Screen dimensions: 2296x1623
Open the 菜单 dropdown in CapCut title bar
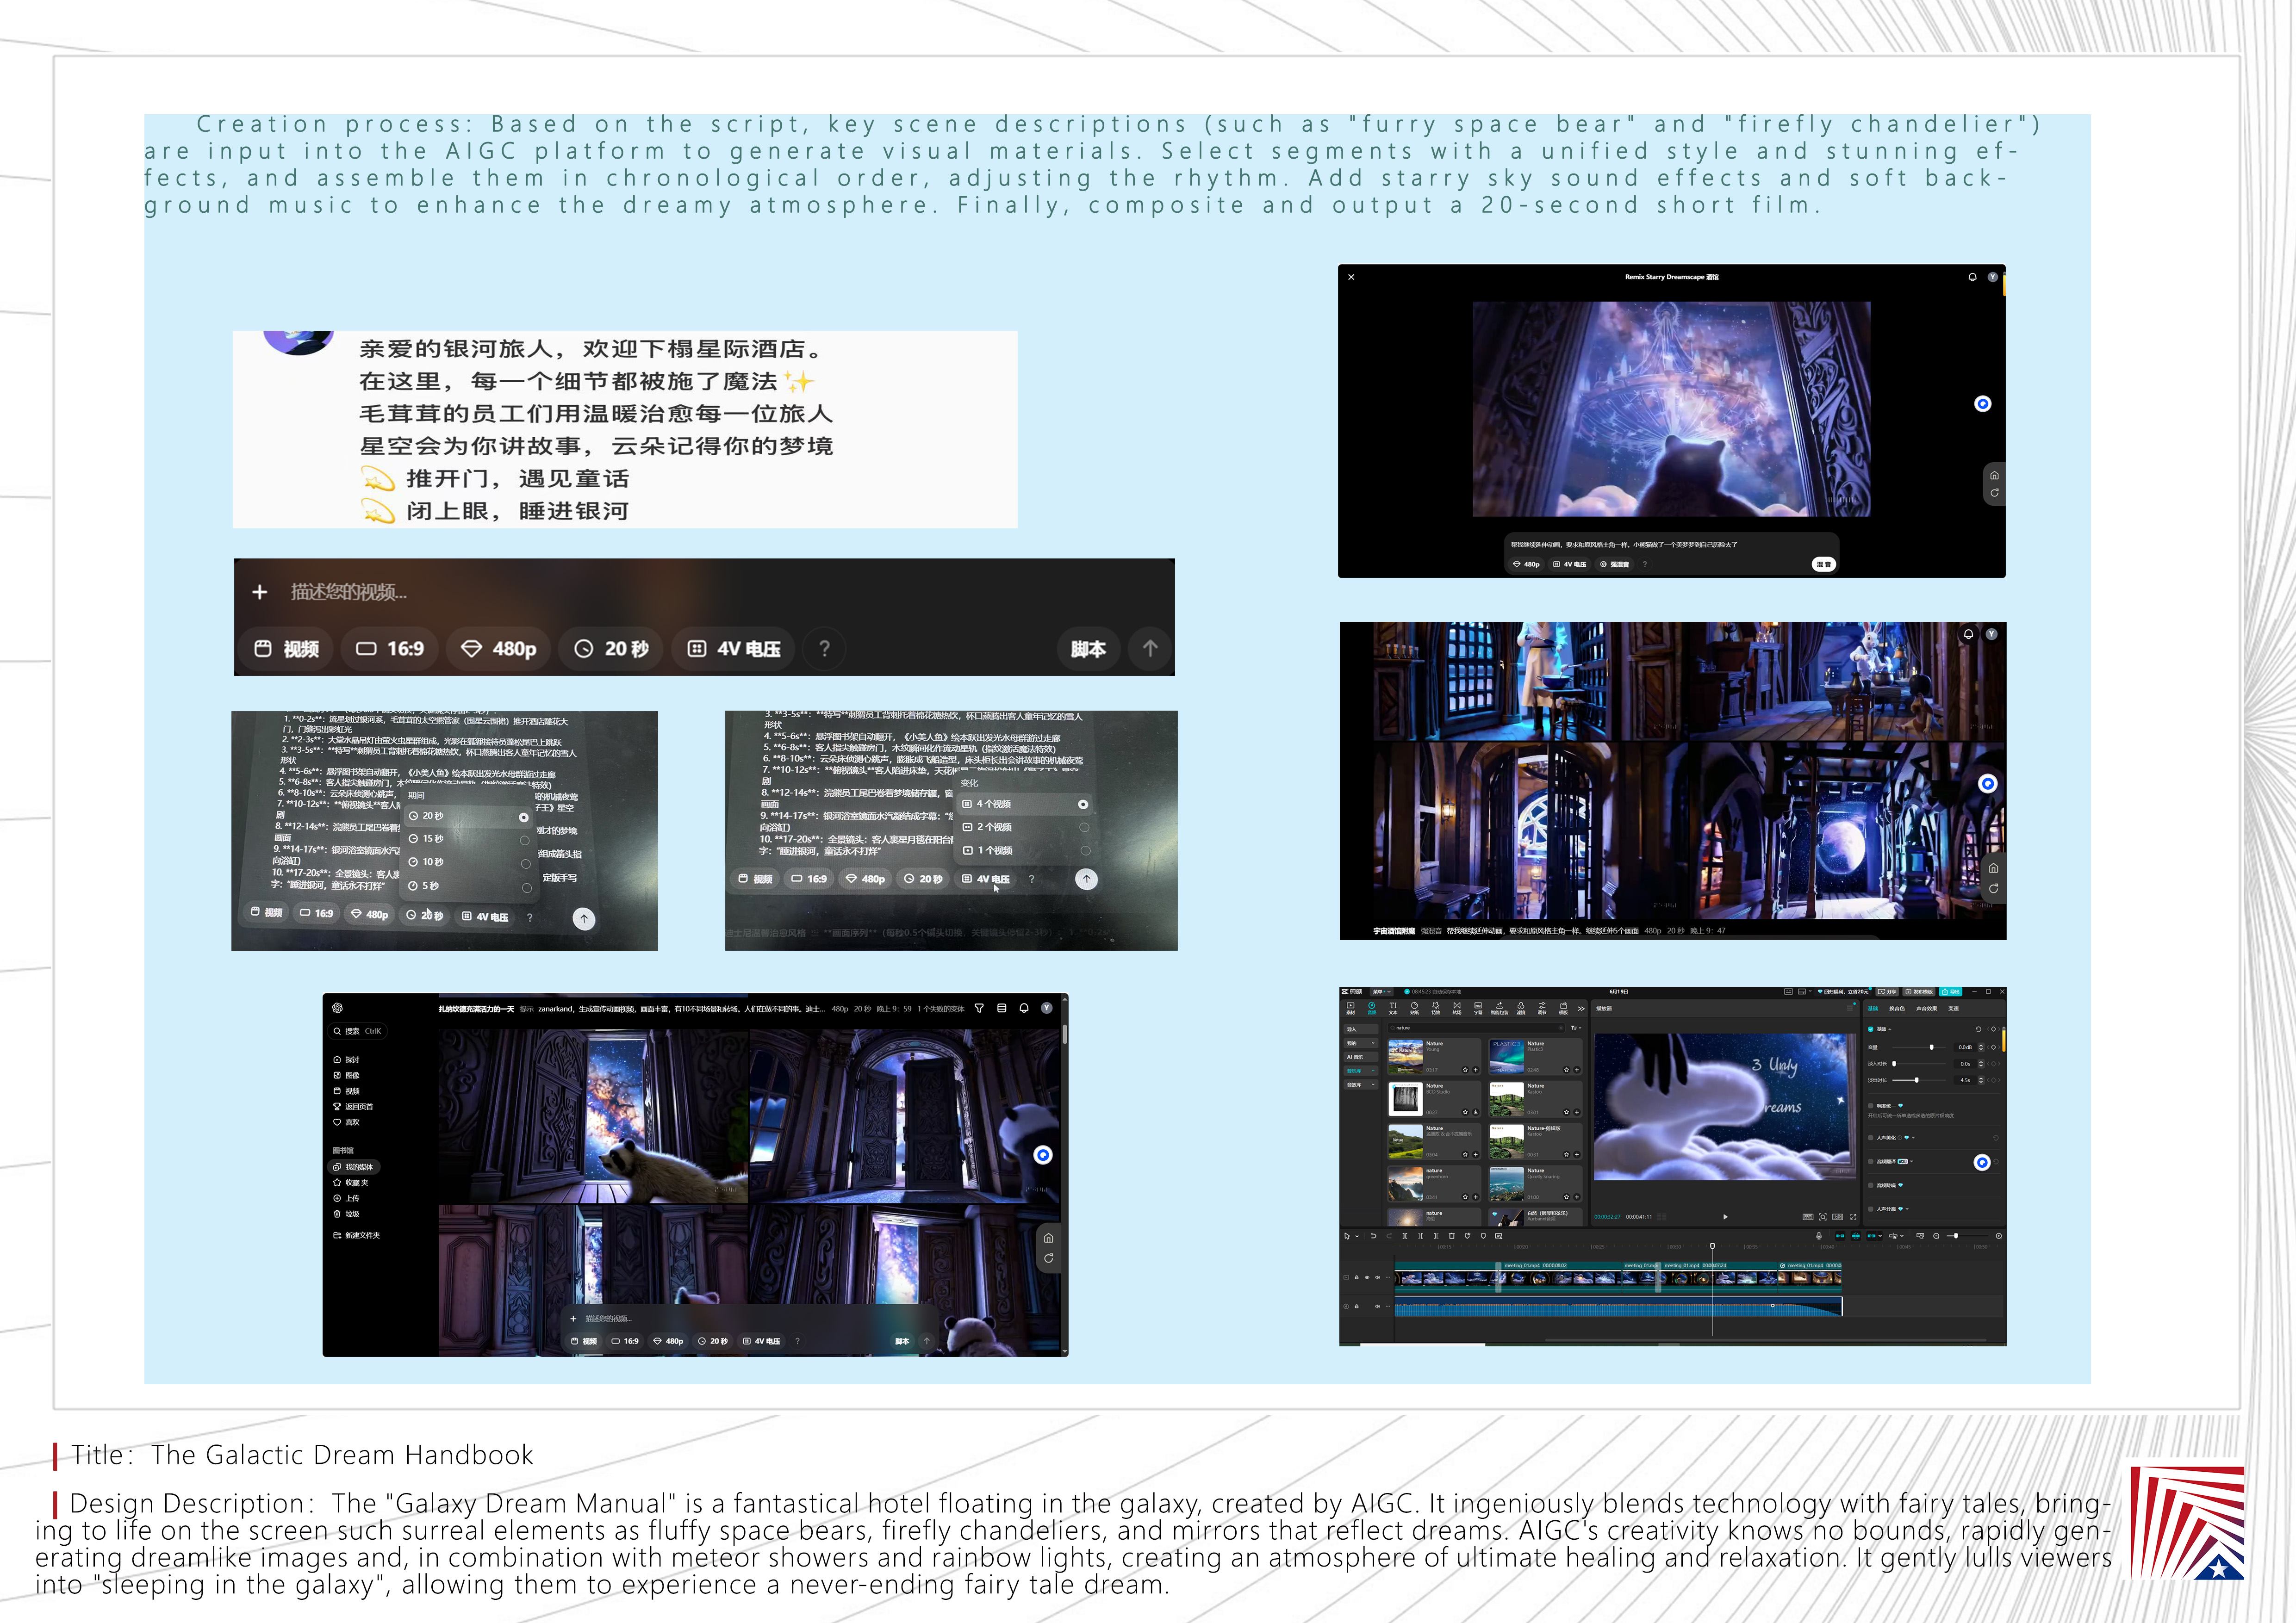(1381, 991)
